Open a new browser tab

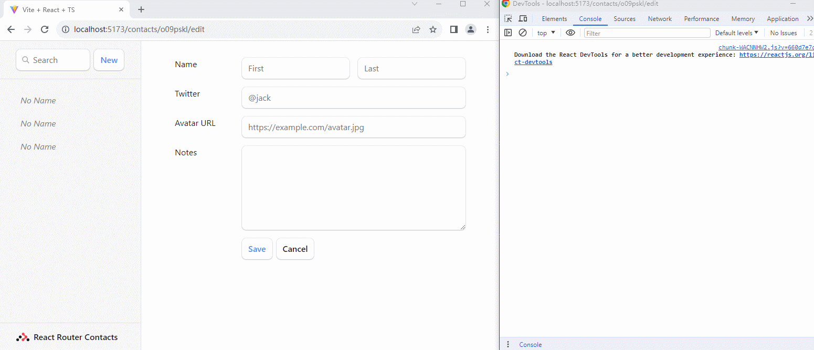[x=141, y=9]
